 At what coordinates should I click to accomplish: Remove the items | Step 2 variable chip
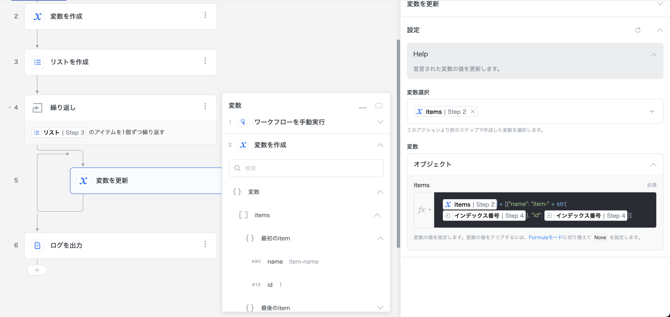[473, 112]
